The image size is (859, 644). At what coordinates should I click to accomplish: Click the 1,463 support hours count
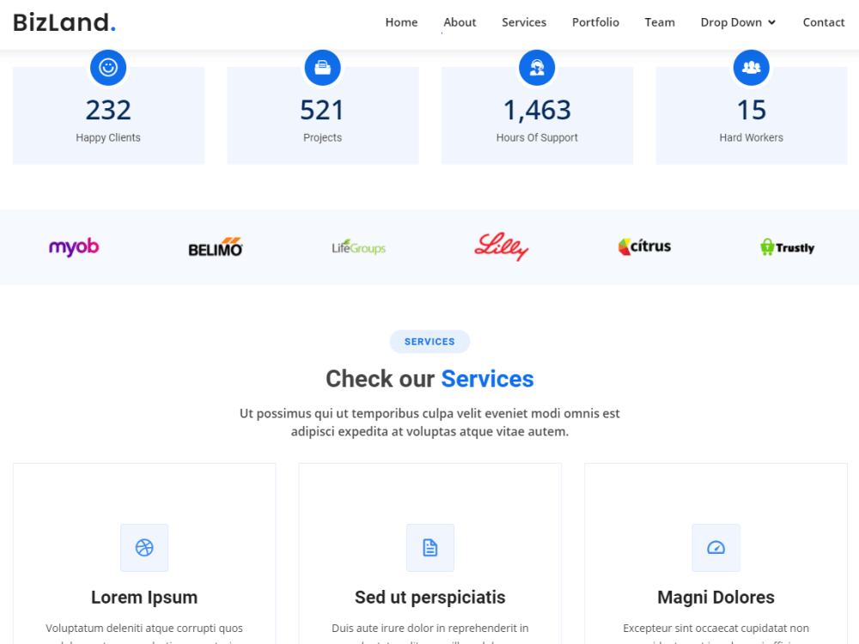537,110
